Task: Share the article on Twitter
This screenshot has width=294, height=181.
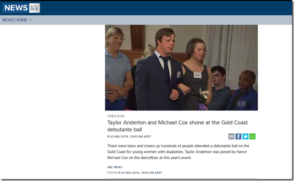Action: point(245,136)
